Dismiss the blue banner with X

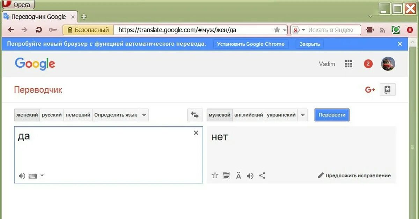point(400,44)
